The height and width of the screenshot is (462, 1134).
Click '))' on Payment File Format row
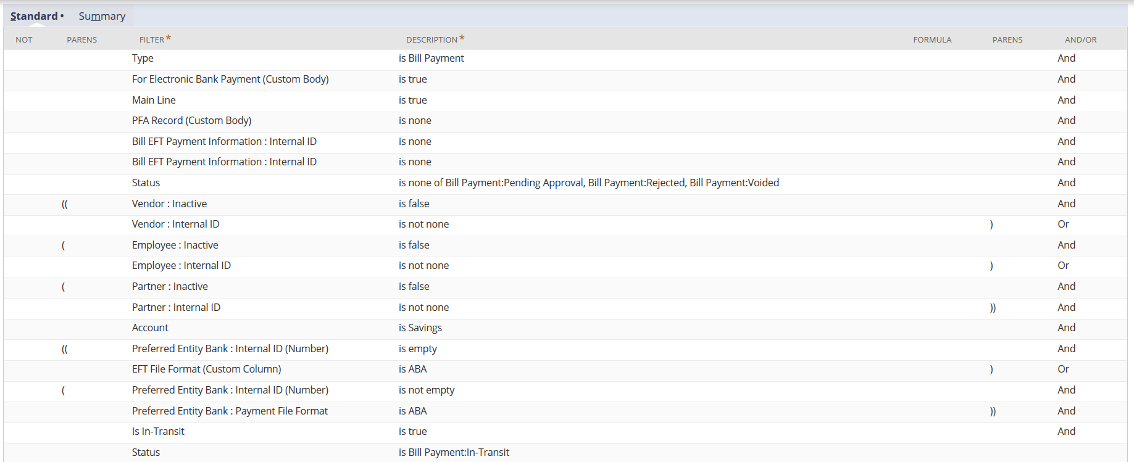click(993, 411)
